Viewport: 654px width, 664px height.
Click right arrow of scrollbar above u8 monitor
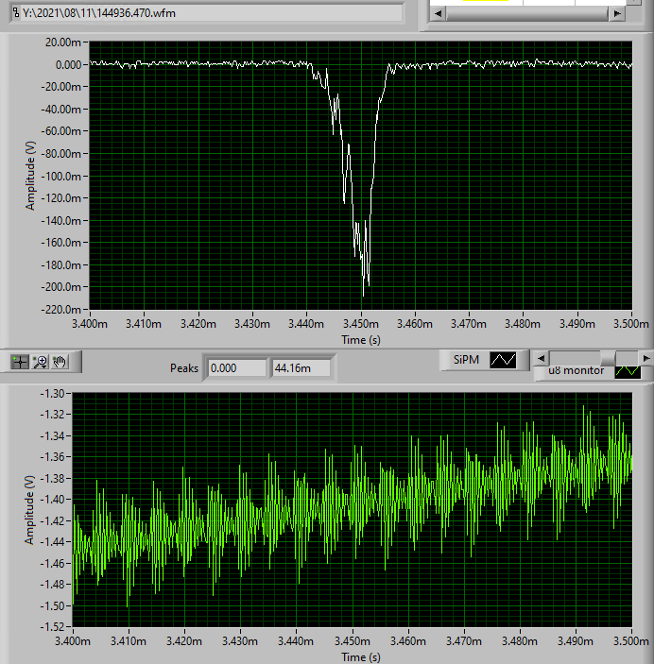pyautogui.click(x=645, y=357)
